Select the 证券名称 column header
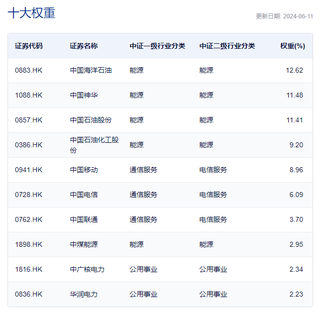Screen dimensions: 320x312 point(84,46)
